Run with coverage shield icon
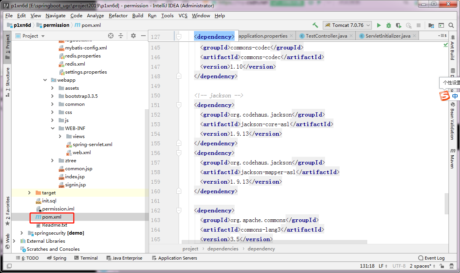This screenshot has width=460, height=273. (x=399, y=25)
